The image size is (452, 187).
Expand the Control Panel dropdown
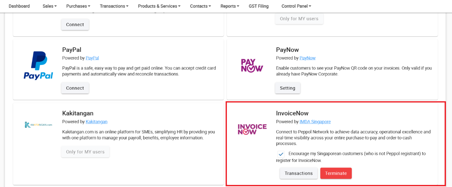pos(296,6)
